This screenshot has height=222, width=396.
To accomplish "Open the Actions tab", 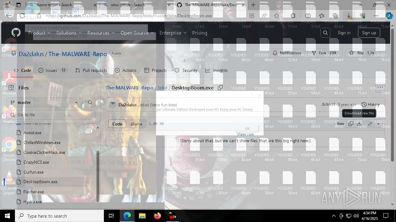I will point(125,70).
